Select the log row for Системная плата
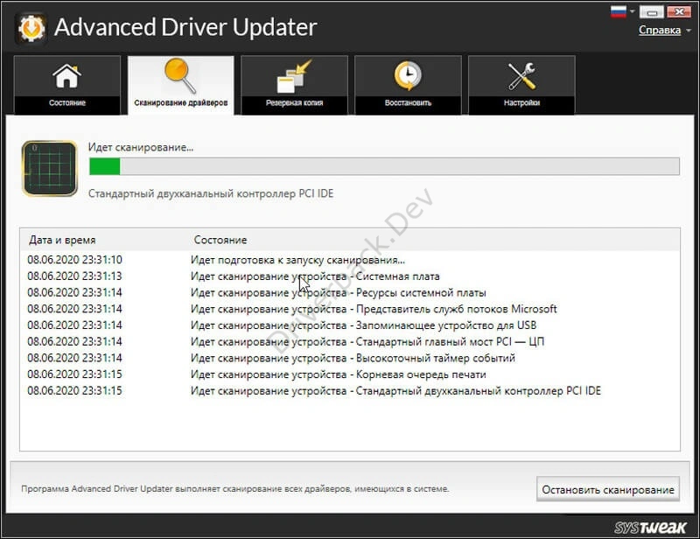 349,276
